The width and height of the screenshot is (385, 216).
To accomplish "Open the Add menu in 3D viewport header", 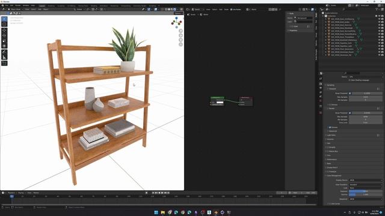I will [40, 10].
